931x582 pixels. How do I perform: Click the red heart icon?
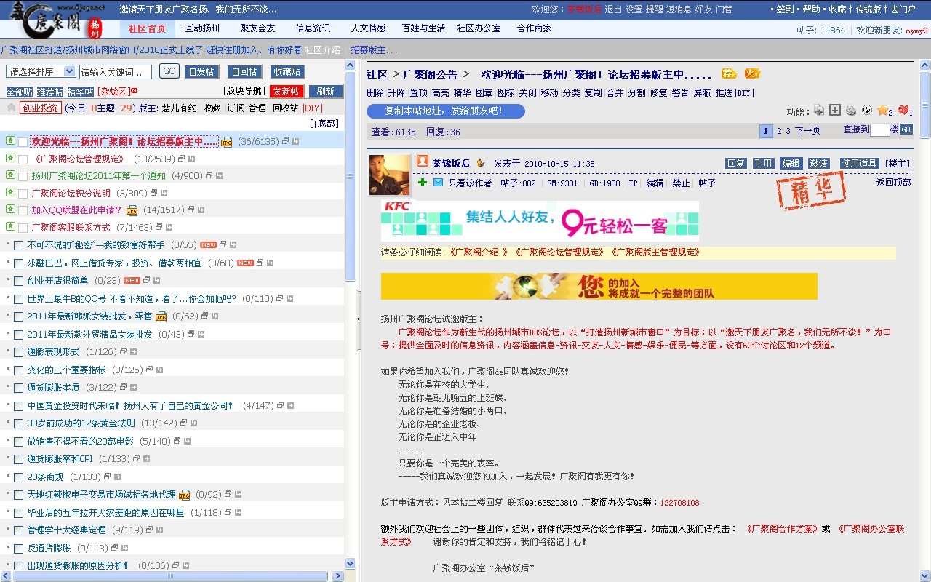903,111
